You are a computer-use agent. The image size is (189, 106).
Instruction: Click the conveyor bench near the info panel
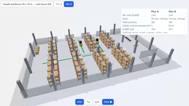(x=128, y=39)
